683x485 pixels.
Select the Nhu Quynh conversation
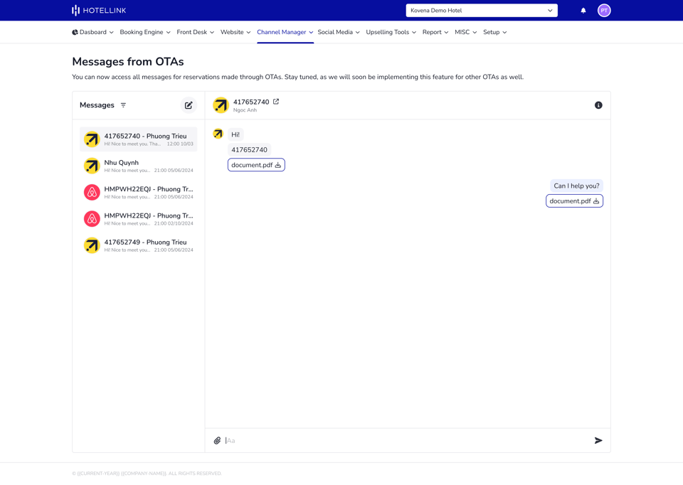click(139, 166)
